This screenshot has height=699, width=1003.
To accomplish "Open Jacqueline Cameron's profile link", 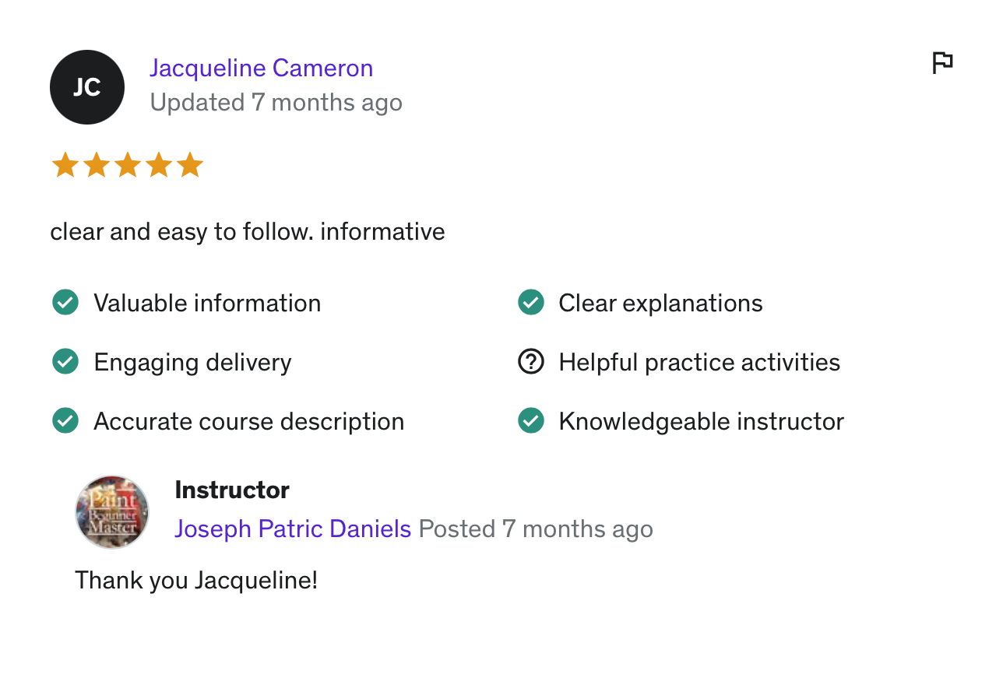I will point(261,68).
